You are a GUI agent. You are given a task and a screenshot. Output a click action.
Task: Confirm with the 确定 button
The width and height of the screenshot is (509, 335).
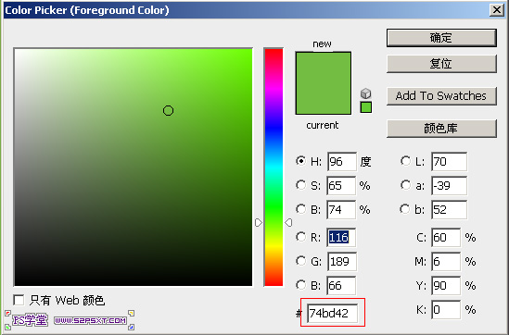pos(441,38)
